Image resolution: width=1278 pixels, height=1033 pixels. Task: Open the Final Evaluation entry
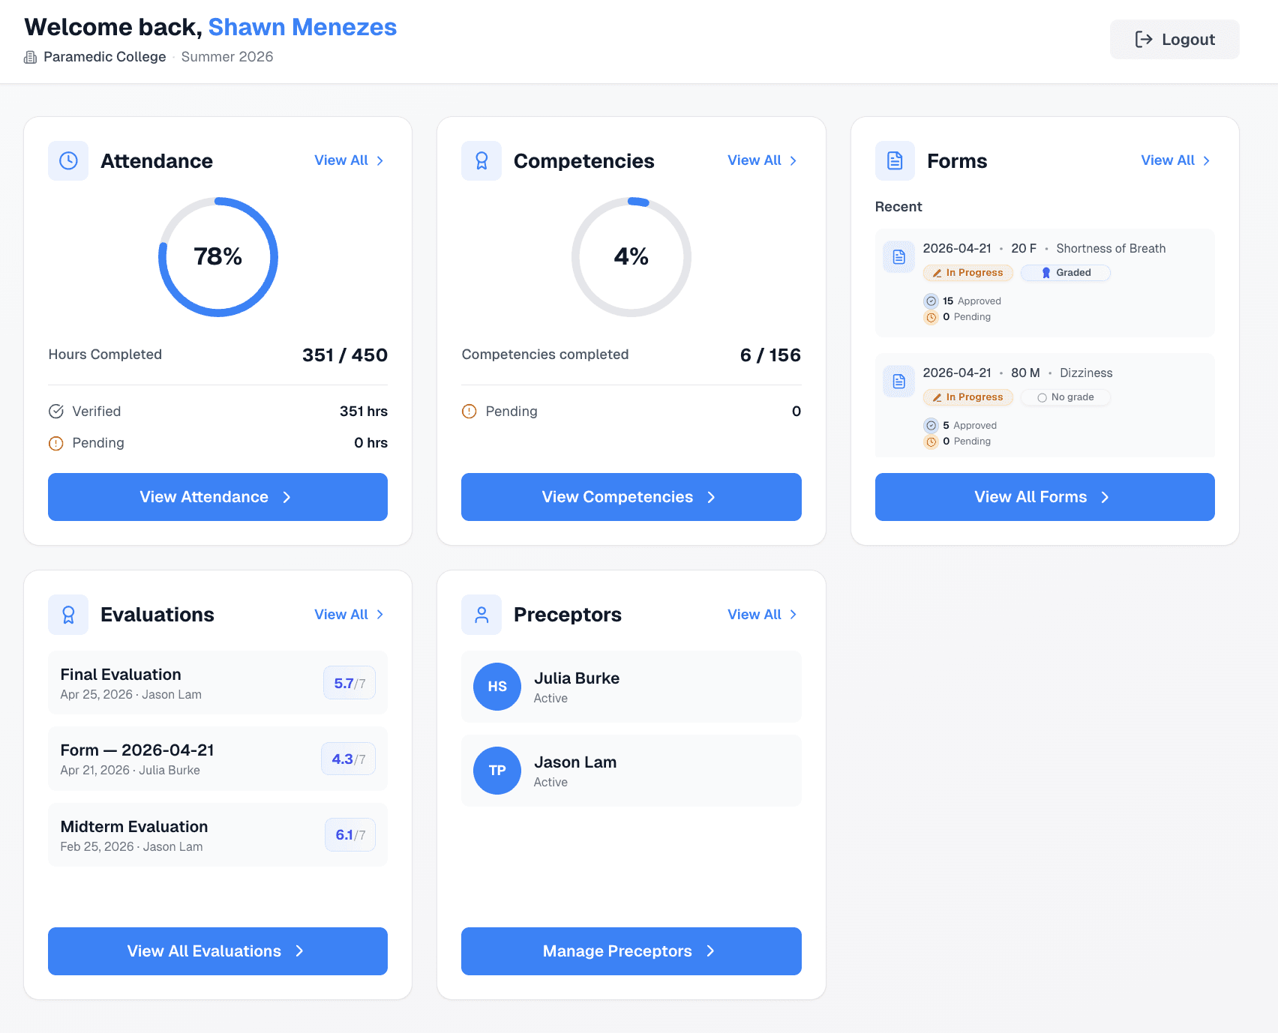point(217,683)
